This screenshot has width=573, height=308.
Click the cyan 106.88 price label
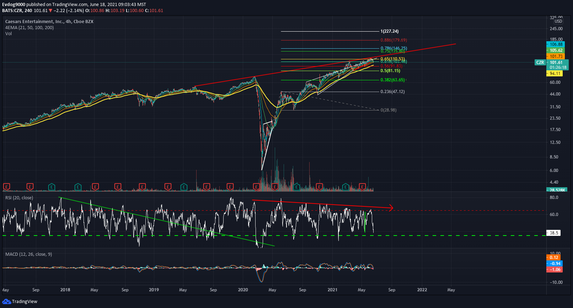coord(556,44)
